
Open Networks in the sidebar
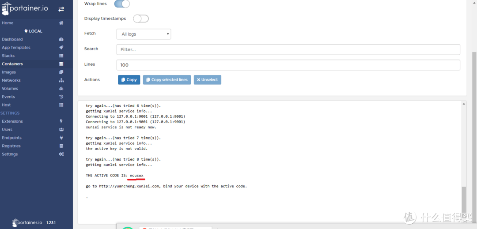11,80
